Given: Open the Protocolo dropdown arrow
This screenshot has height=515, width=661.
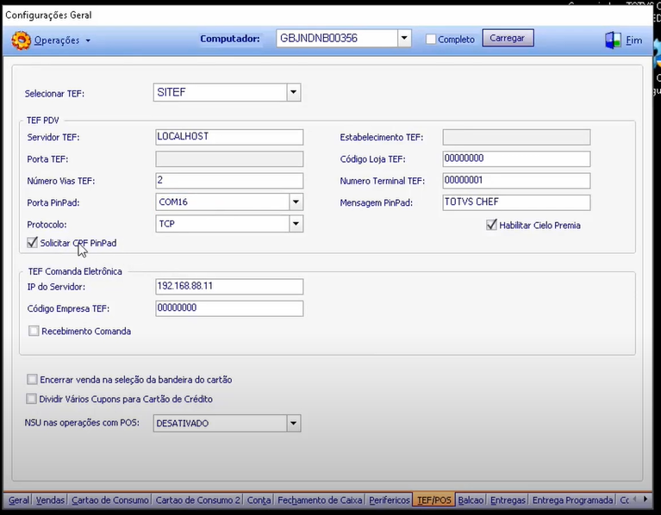Looking at the screenshot, I should pyautogui.click(x=296, y=224).
